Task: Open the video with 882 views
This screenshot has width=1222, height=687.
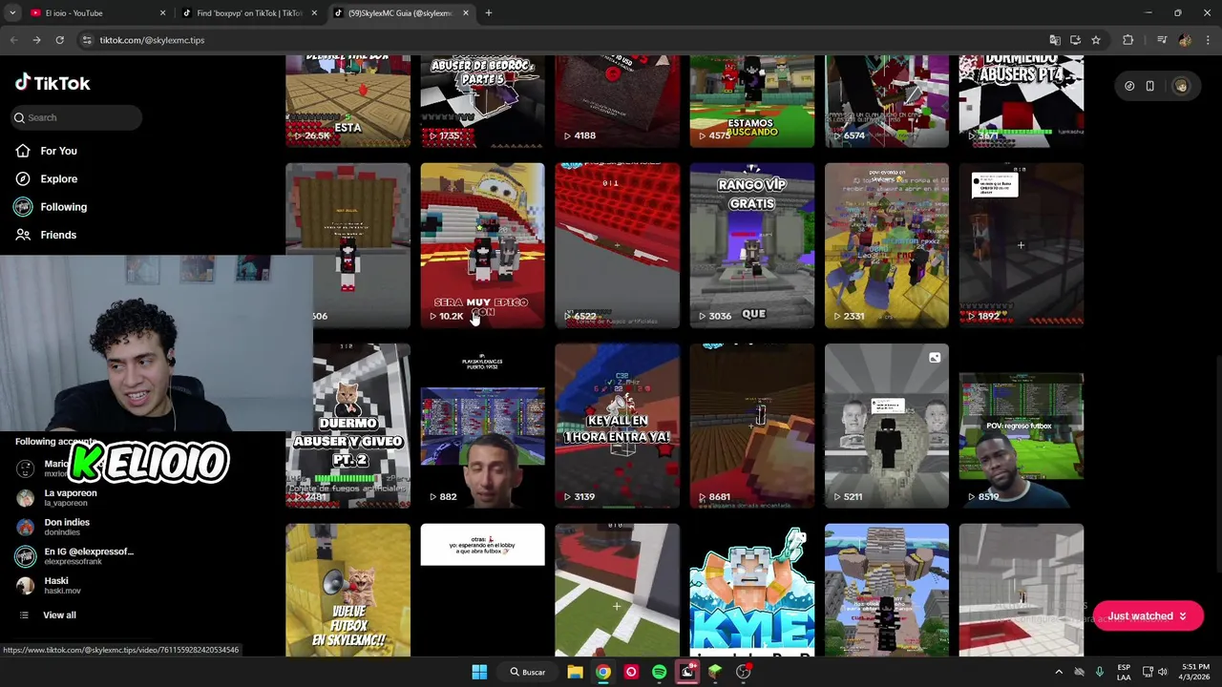Action: coord(482,426)
